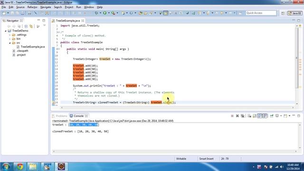This screenshot has height=171, width=304.
Task: Click the Remove Launch icon in Console
Action: click(237, 116)
